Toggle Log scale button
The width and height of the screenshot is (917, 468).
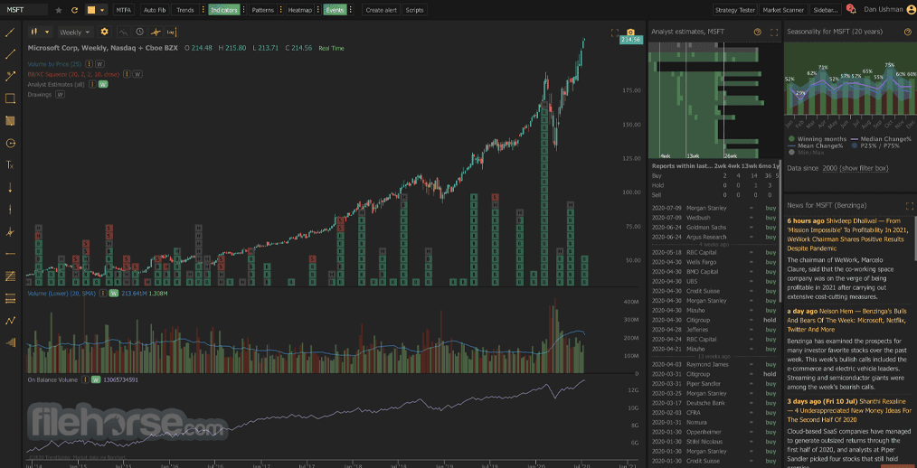click(x=171, y=33)
